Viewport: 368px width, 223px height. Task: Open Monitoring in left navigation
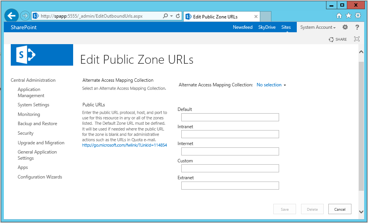point(29,114)
